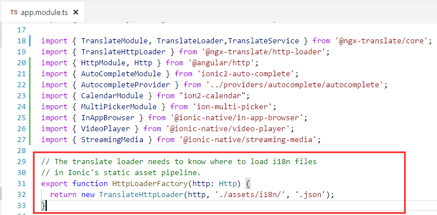437x215 pixels.
Task: Click the AutocompleteProvider identifier
Action: pyautogui.click(x=125, y=84)
